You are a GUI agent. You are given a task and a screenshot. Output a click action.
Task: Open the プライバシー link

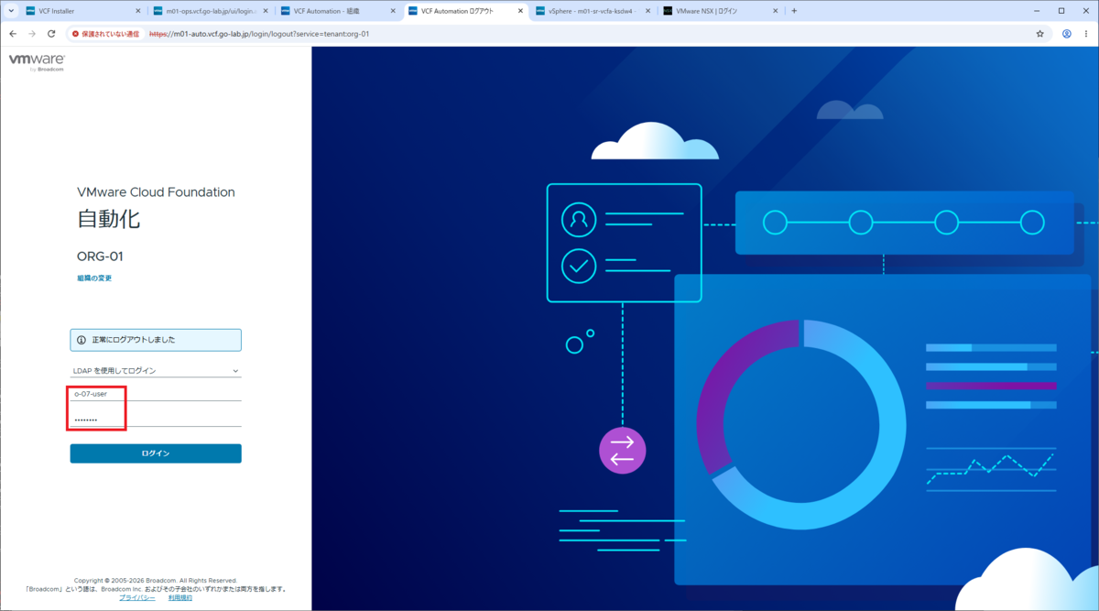tap(137, 597)
